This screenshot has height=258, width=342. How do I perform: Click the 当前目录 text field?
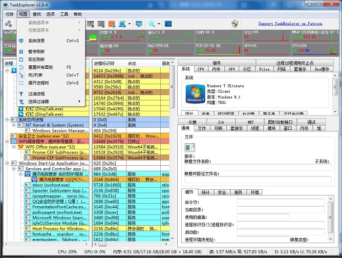coord(281,210)
